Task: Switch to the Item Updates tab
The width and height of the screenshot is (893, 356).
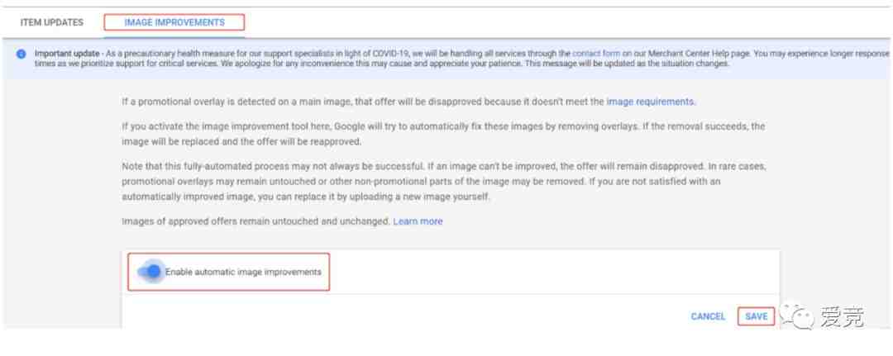Action: [x=52, y=23]
